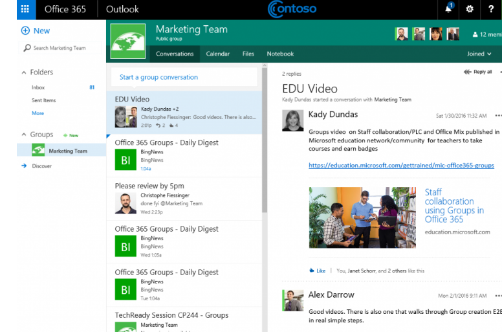
Task: Open settings gear icon
Action: [470, 9]
